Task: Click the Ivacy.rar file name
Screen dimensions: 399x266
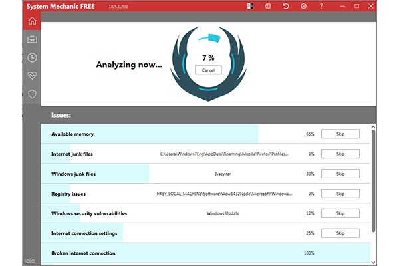Action: (x=223, y=174)
